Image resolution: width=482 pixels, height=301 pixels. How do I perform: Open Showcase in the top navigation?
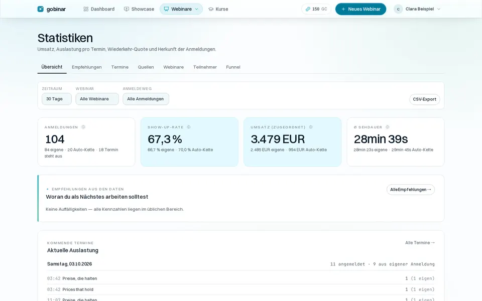coord(139,9)
